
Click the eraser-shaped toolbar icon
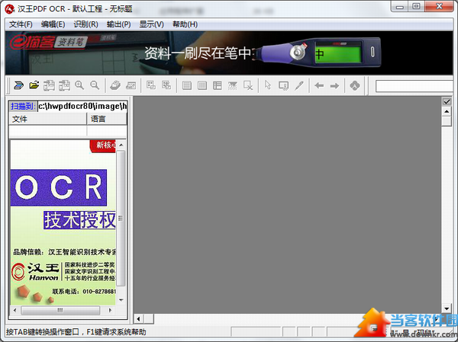point(115,85)
